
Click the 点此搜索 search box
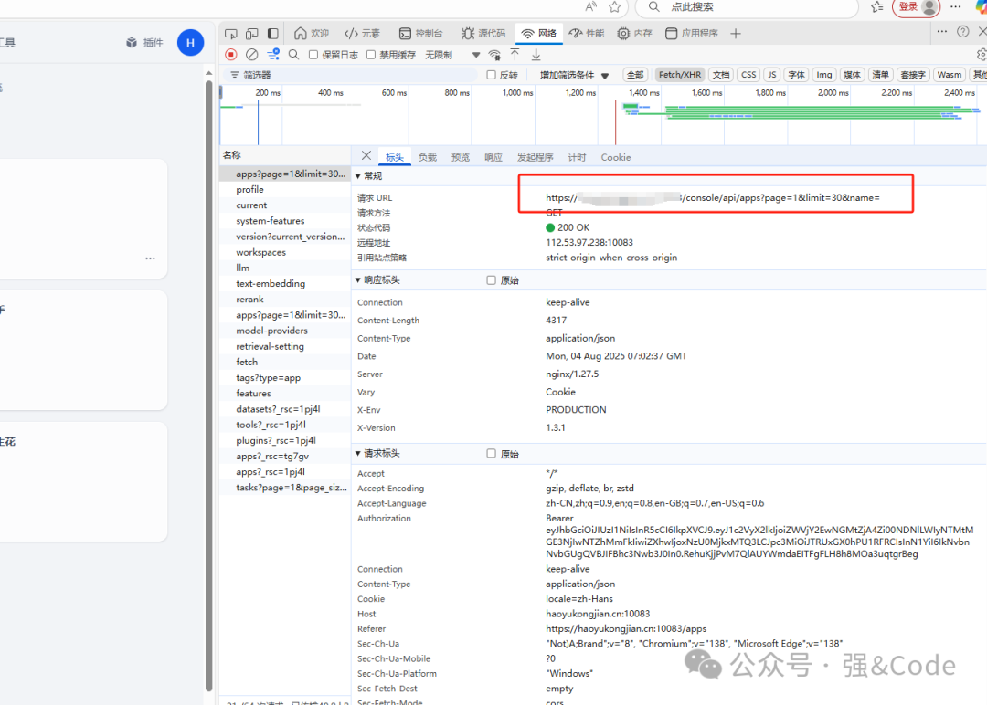pos(747,7)
